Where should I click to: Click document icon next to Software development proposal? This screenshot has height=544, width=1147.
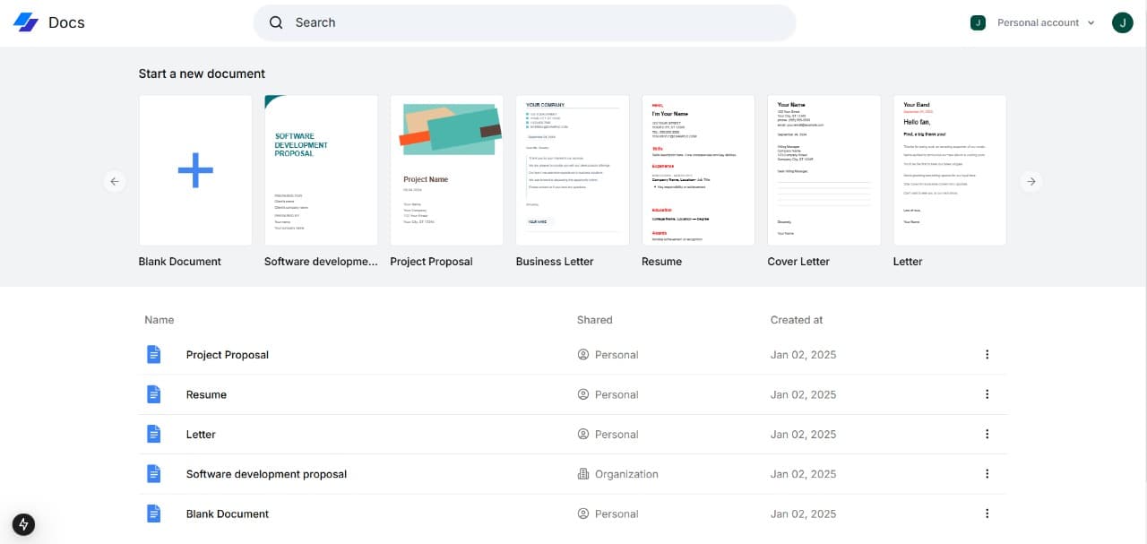click(x=154, y=474)
